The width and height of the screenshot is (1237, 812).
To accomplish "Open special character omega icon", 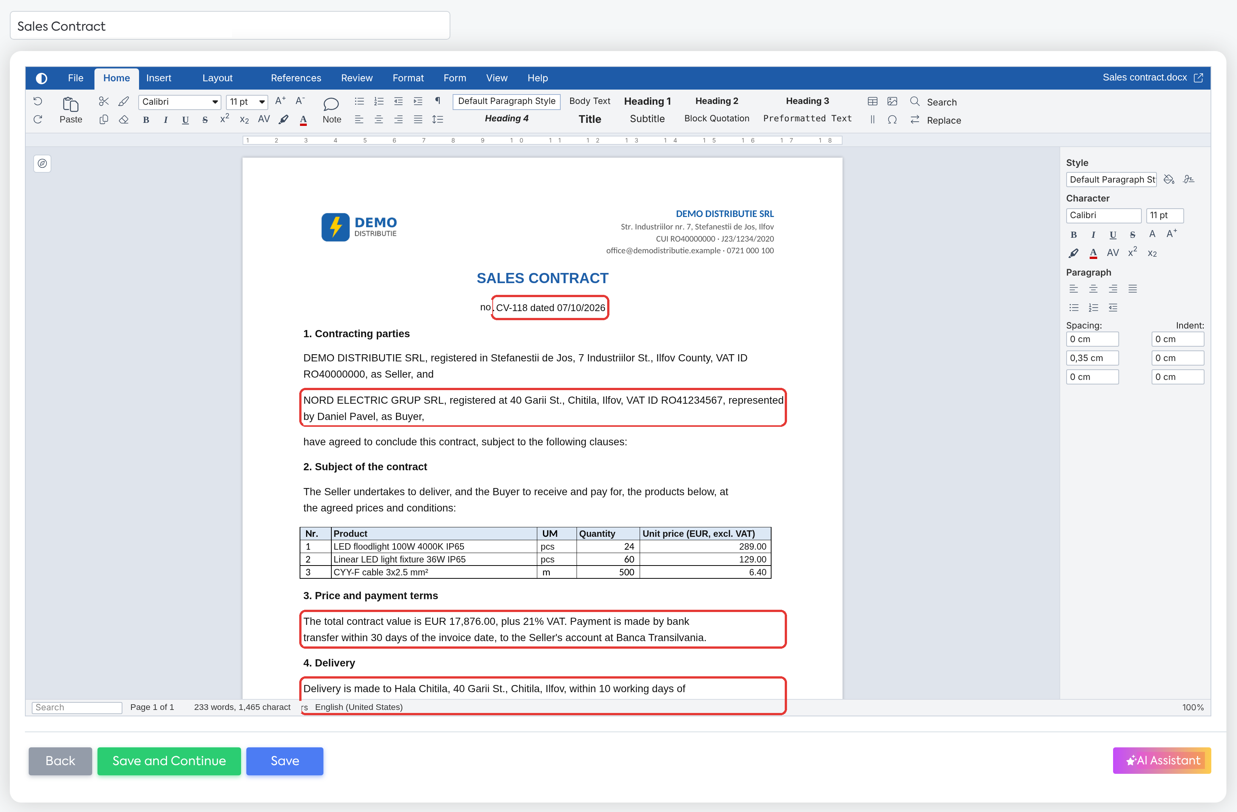I will coord(892,119).
